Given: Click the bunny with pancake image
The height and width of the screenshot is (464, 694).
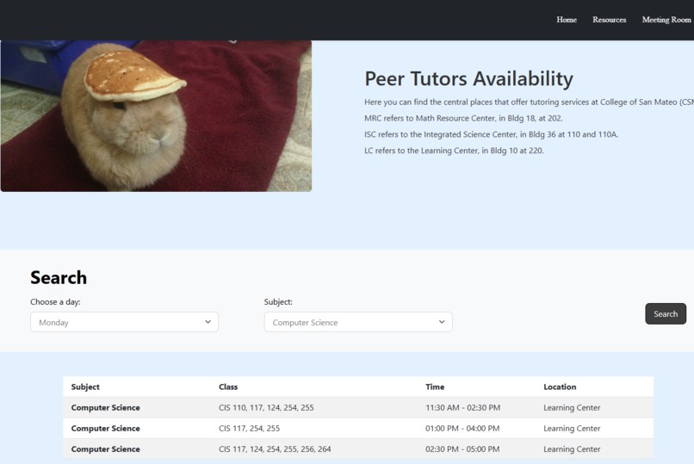Looking at the screenshot, I should (x=156, y=116).
